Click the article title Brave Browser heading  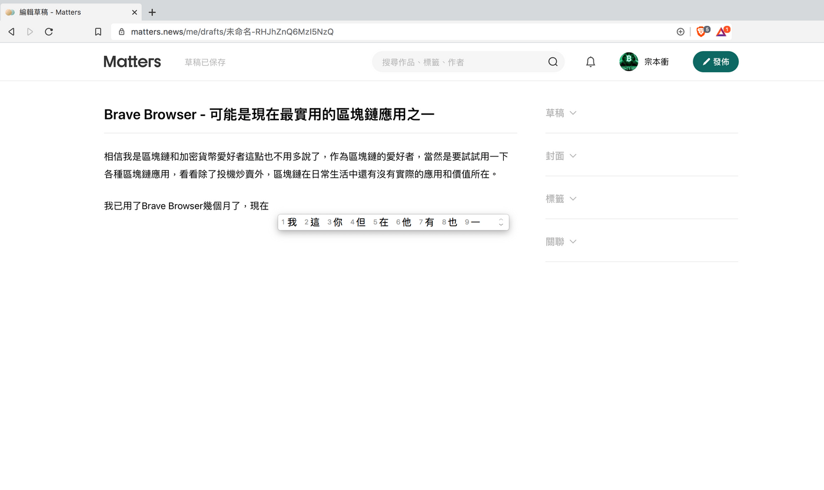[x=269, y=114]
